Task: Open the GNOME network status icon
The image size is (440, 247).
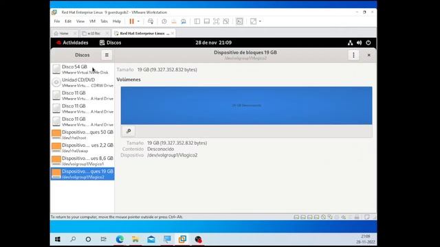Action: (350, 43)
